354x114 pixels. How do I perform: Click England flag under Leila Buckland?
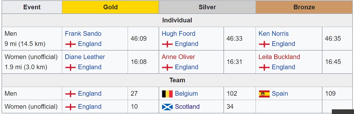click(x=264, y=67)
